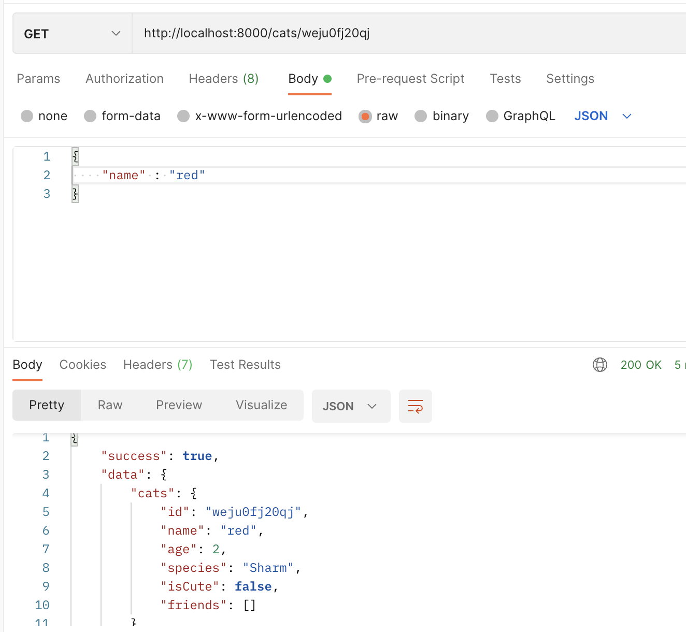Click the "id" key in response

coord(175,512)
